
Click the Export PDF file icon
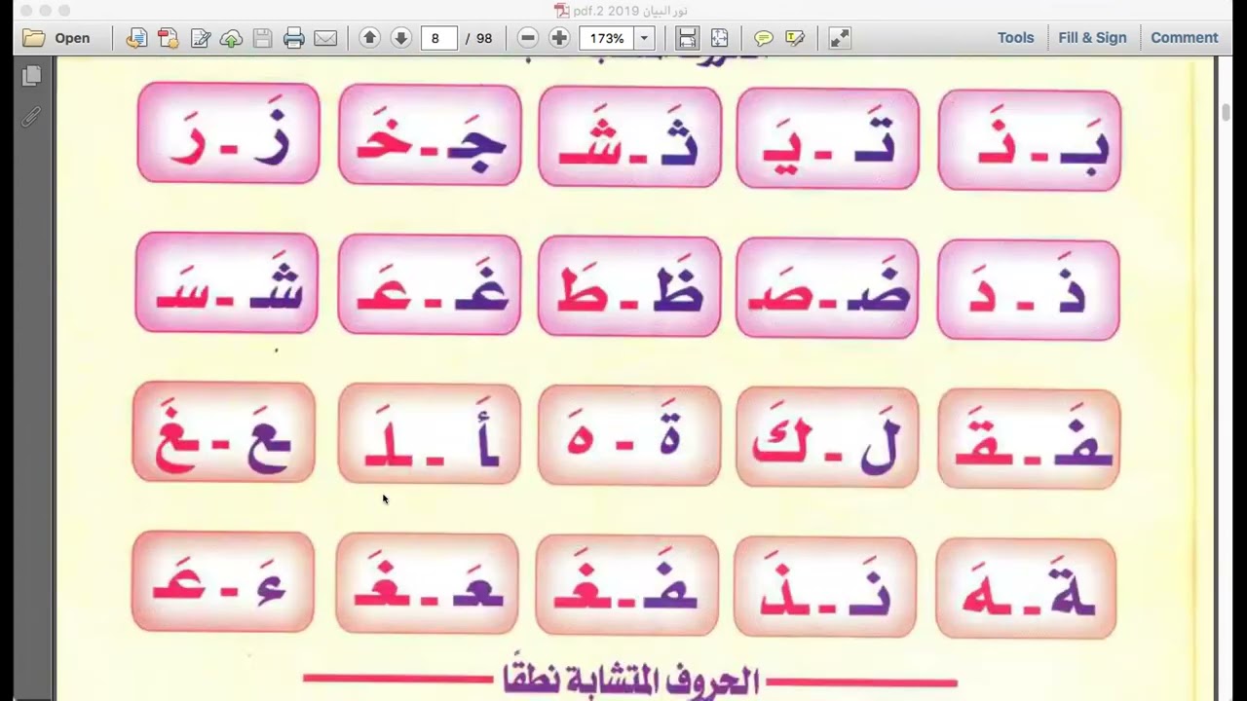click(136, 38)
